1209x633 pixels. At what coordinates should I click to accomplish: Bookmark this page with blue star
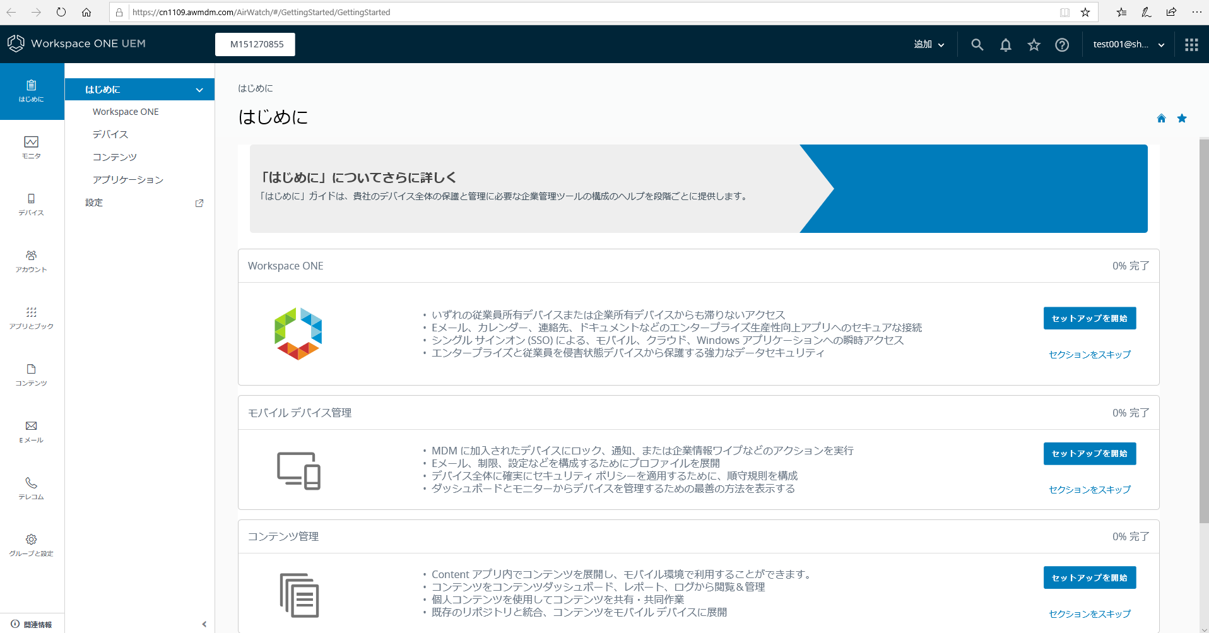[x=1182, y=118]
